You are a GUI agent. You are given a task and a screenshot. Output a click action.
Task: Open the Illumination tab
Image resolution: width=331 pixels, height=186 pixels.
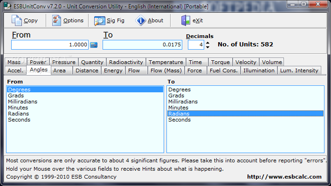pyautogui.click(x=259, y=71)
